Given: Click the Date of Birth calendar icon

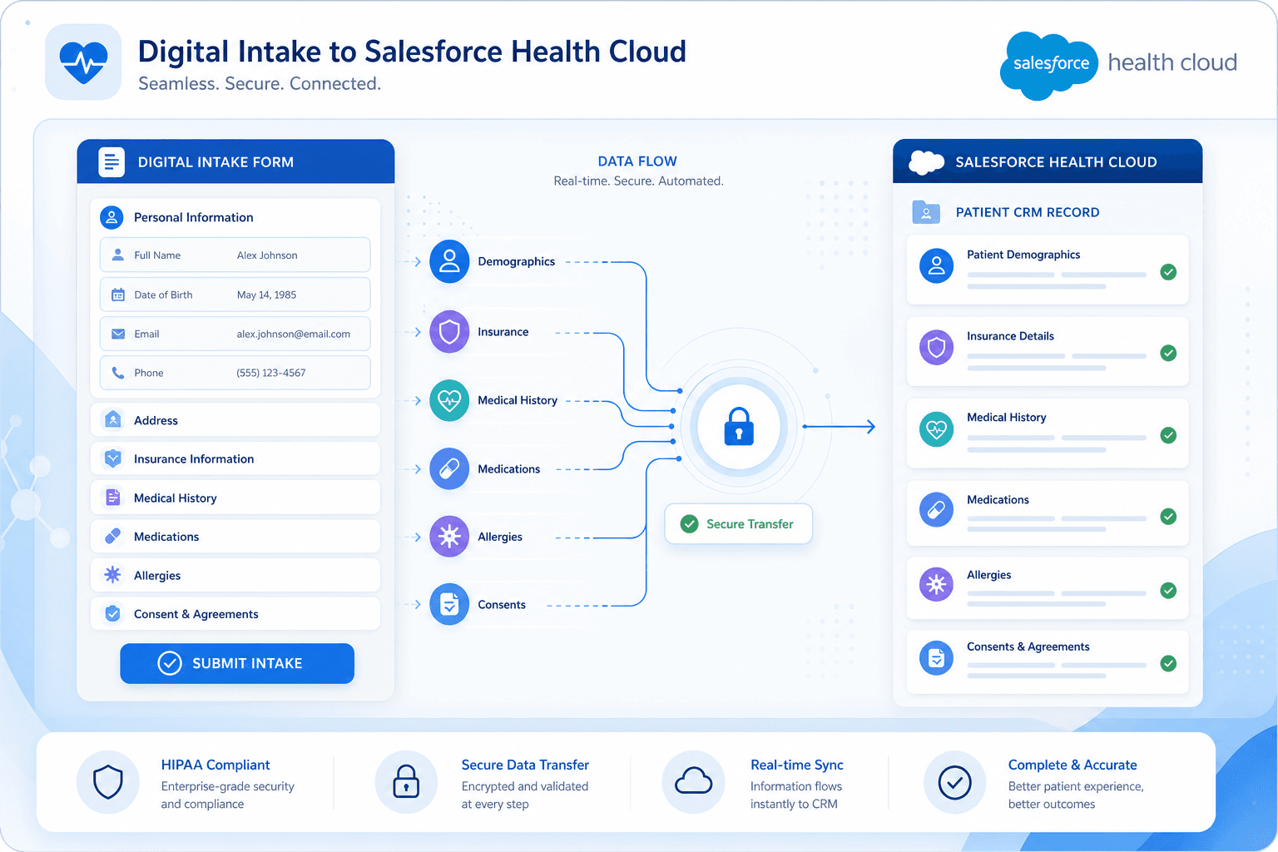Looking at the screenshot, I should click(x=118, y=295).
